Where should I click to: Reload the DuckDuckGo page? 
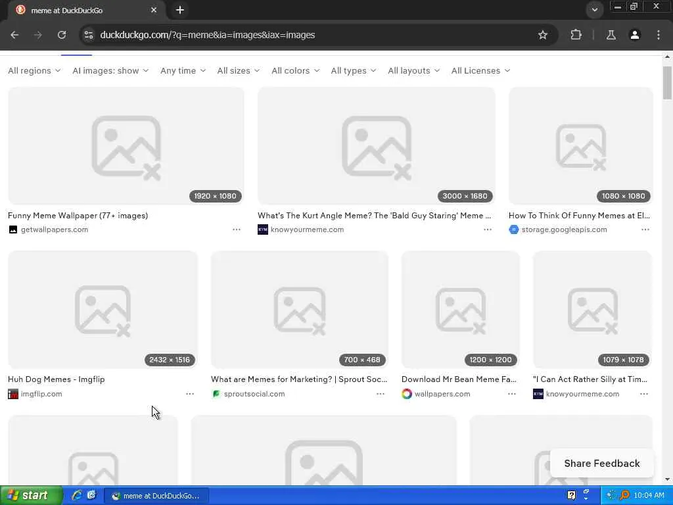62,35
